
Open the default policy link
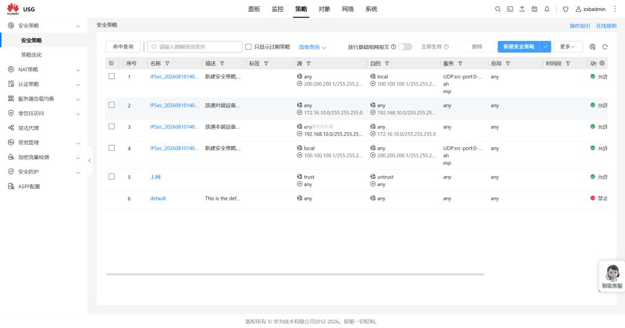coord(158,199)
